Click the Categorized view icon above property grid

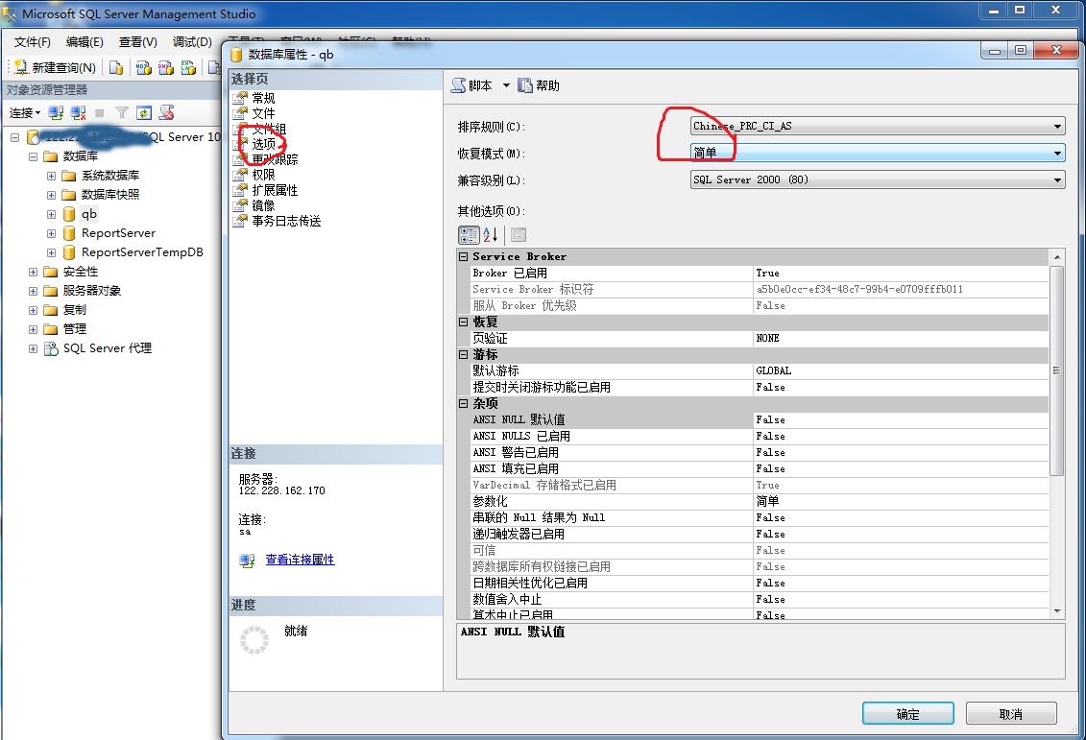click(469, 235)
